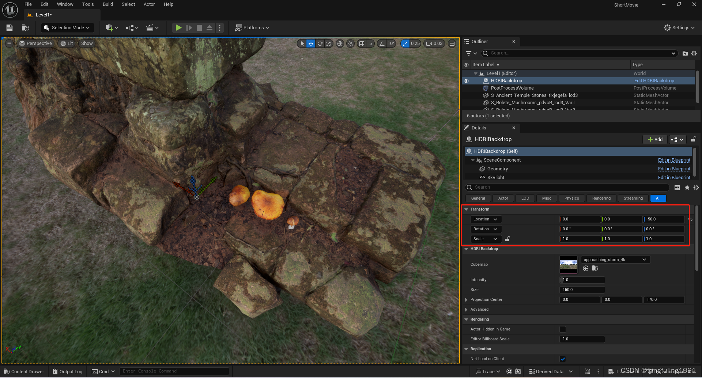Screen dimensions: 702x378
Task: Open the add content dropdown in toolbar
Action: tap(112, 28)
